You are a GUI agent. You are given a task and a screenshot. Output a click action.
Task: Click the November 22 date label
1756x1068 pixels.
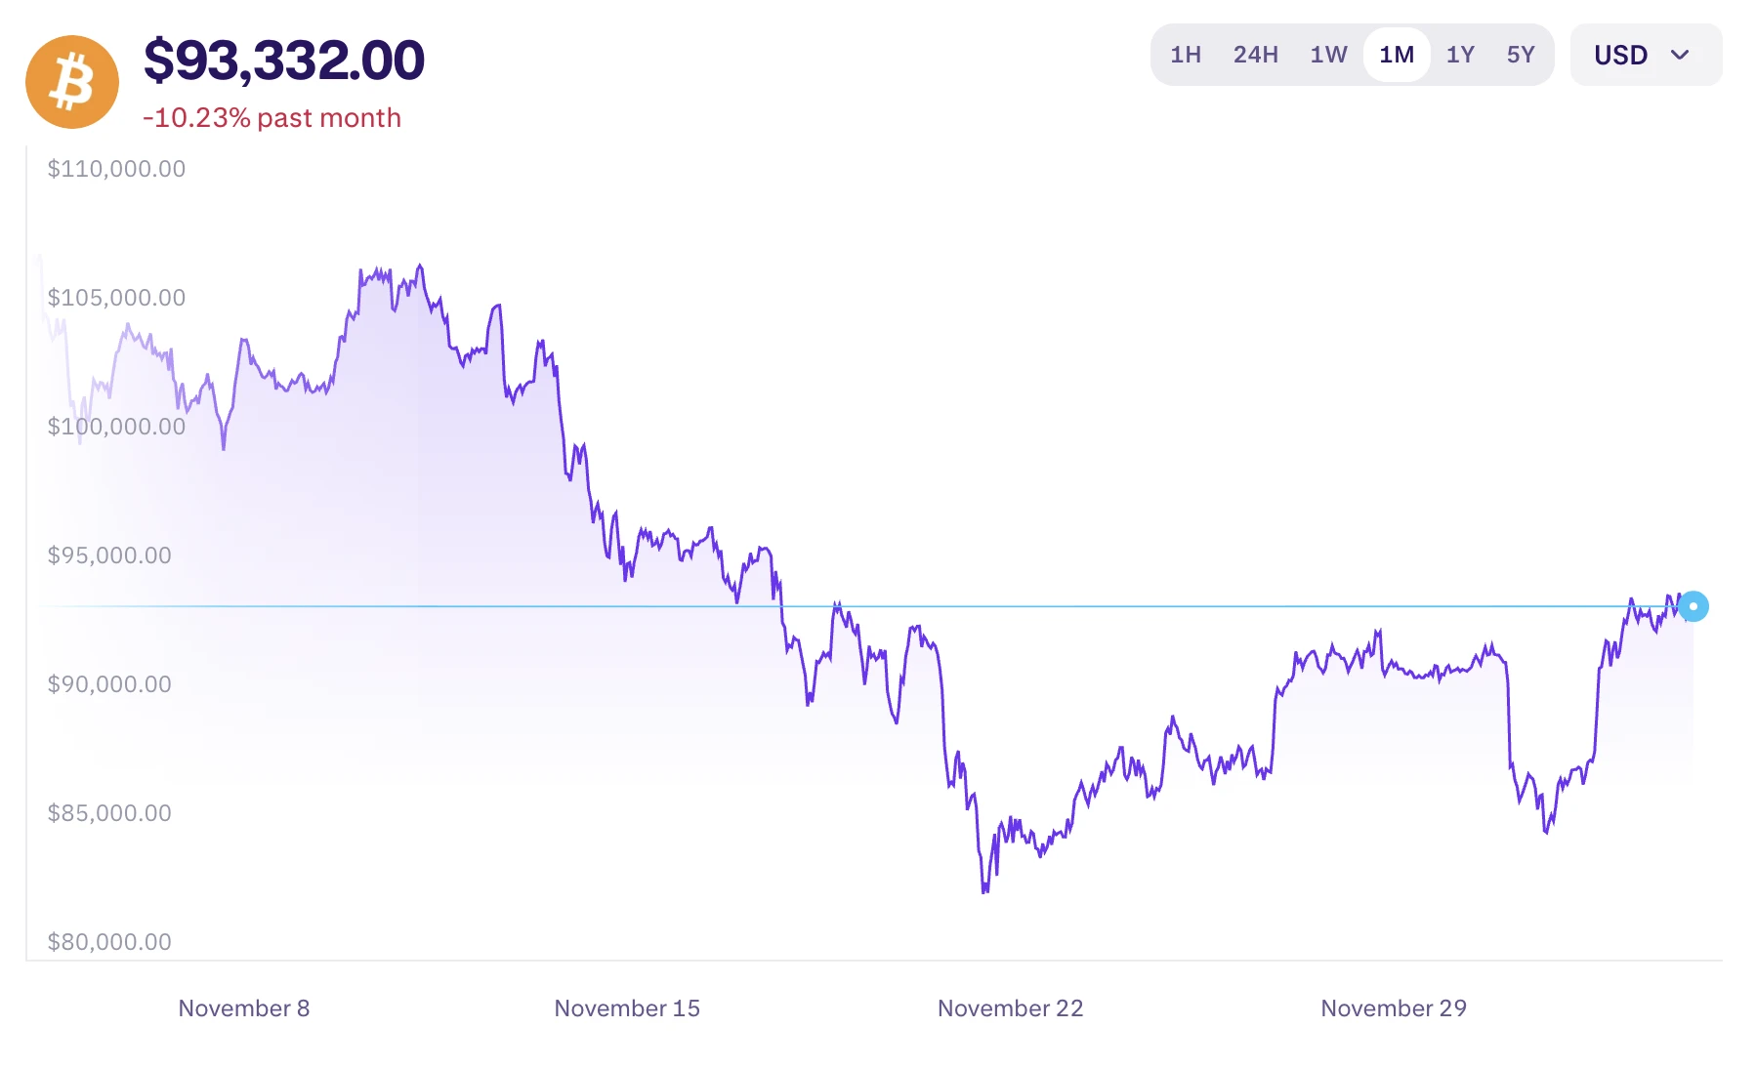click(1011, 1007)
